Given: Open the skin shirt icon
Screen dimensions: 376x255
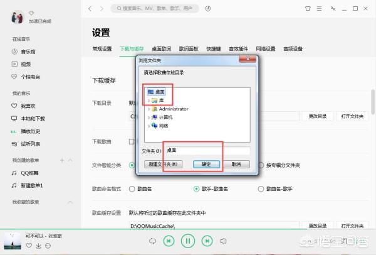Looking at the screenshot, I should pos(308,9).
